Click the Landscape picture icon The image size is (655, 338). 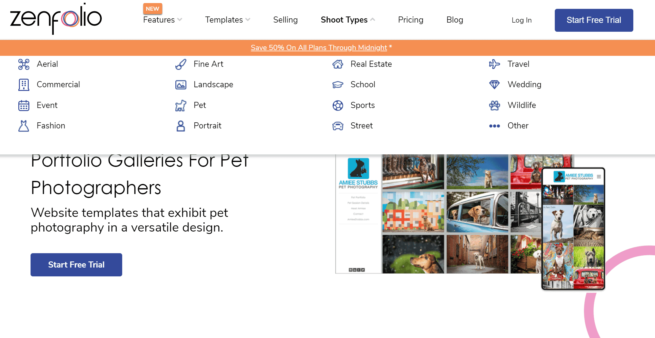coord(181,85)
